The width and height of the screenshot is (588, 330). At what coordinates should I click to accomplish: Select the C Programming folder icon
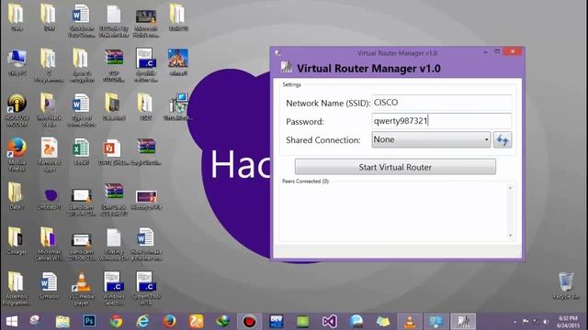coord(49,65)
